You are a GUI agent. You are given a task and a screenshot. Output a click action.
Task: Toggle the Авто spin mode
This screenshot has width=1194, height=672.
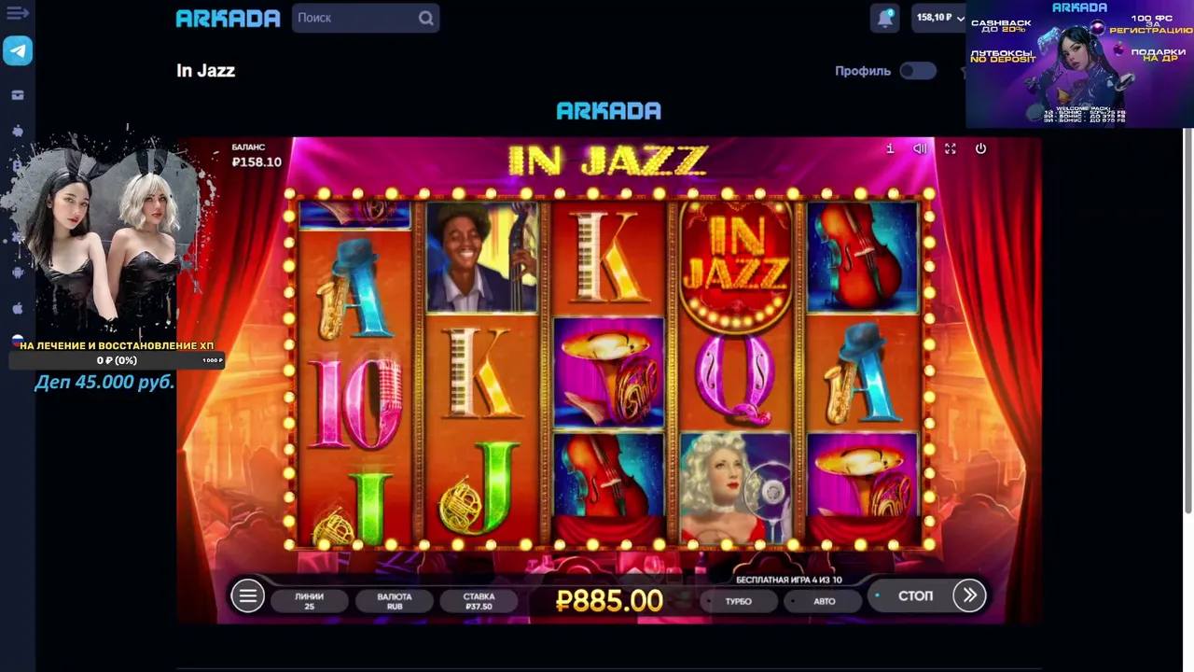[x=825, y=601]
